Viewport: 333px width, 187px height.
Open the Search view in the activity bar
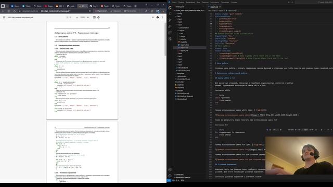coord(170,14)
